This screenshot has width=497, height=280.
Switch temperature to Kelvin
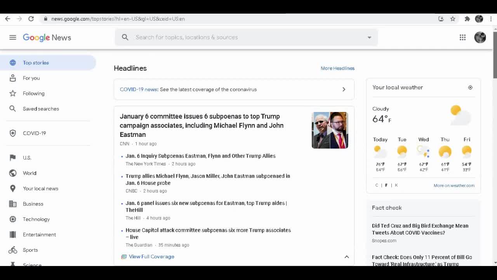[x=396, y=185]
